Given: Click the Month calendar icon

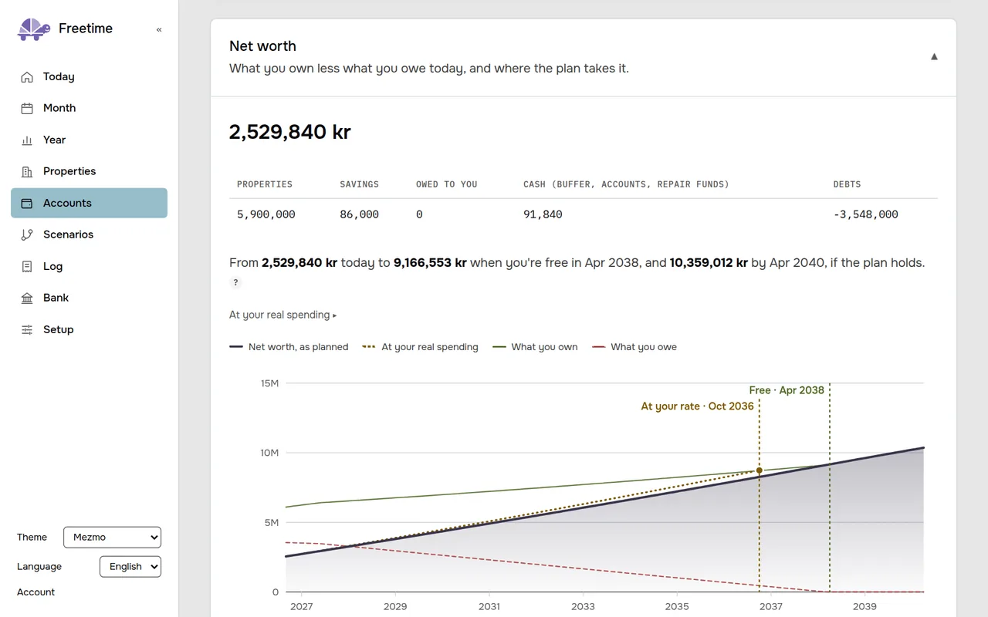Looking at the screenshot, I should pyautogui.click(x=27, y=108).
